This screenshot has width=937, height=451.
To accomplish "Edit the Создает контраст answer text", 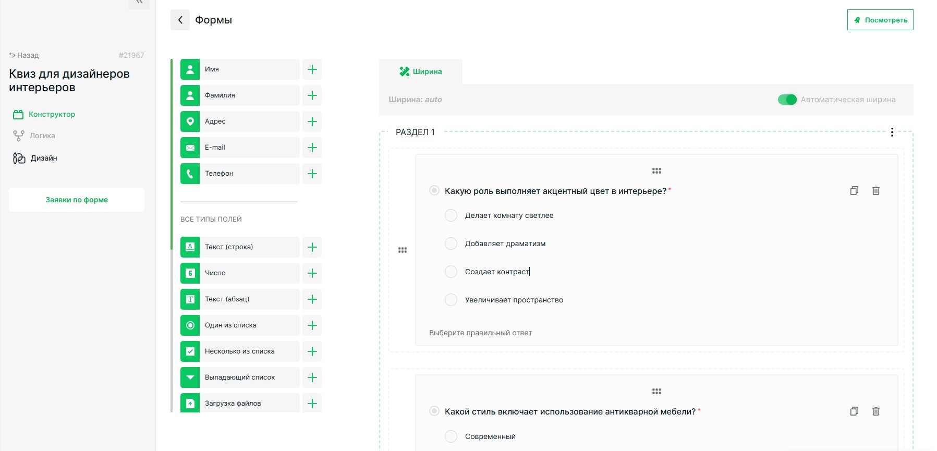I will pos(497,272).
